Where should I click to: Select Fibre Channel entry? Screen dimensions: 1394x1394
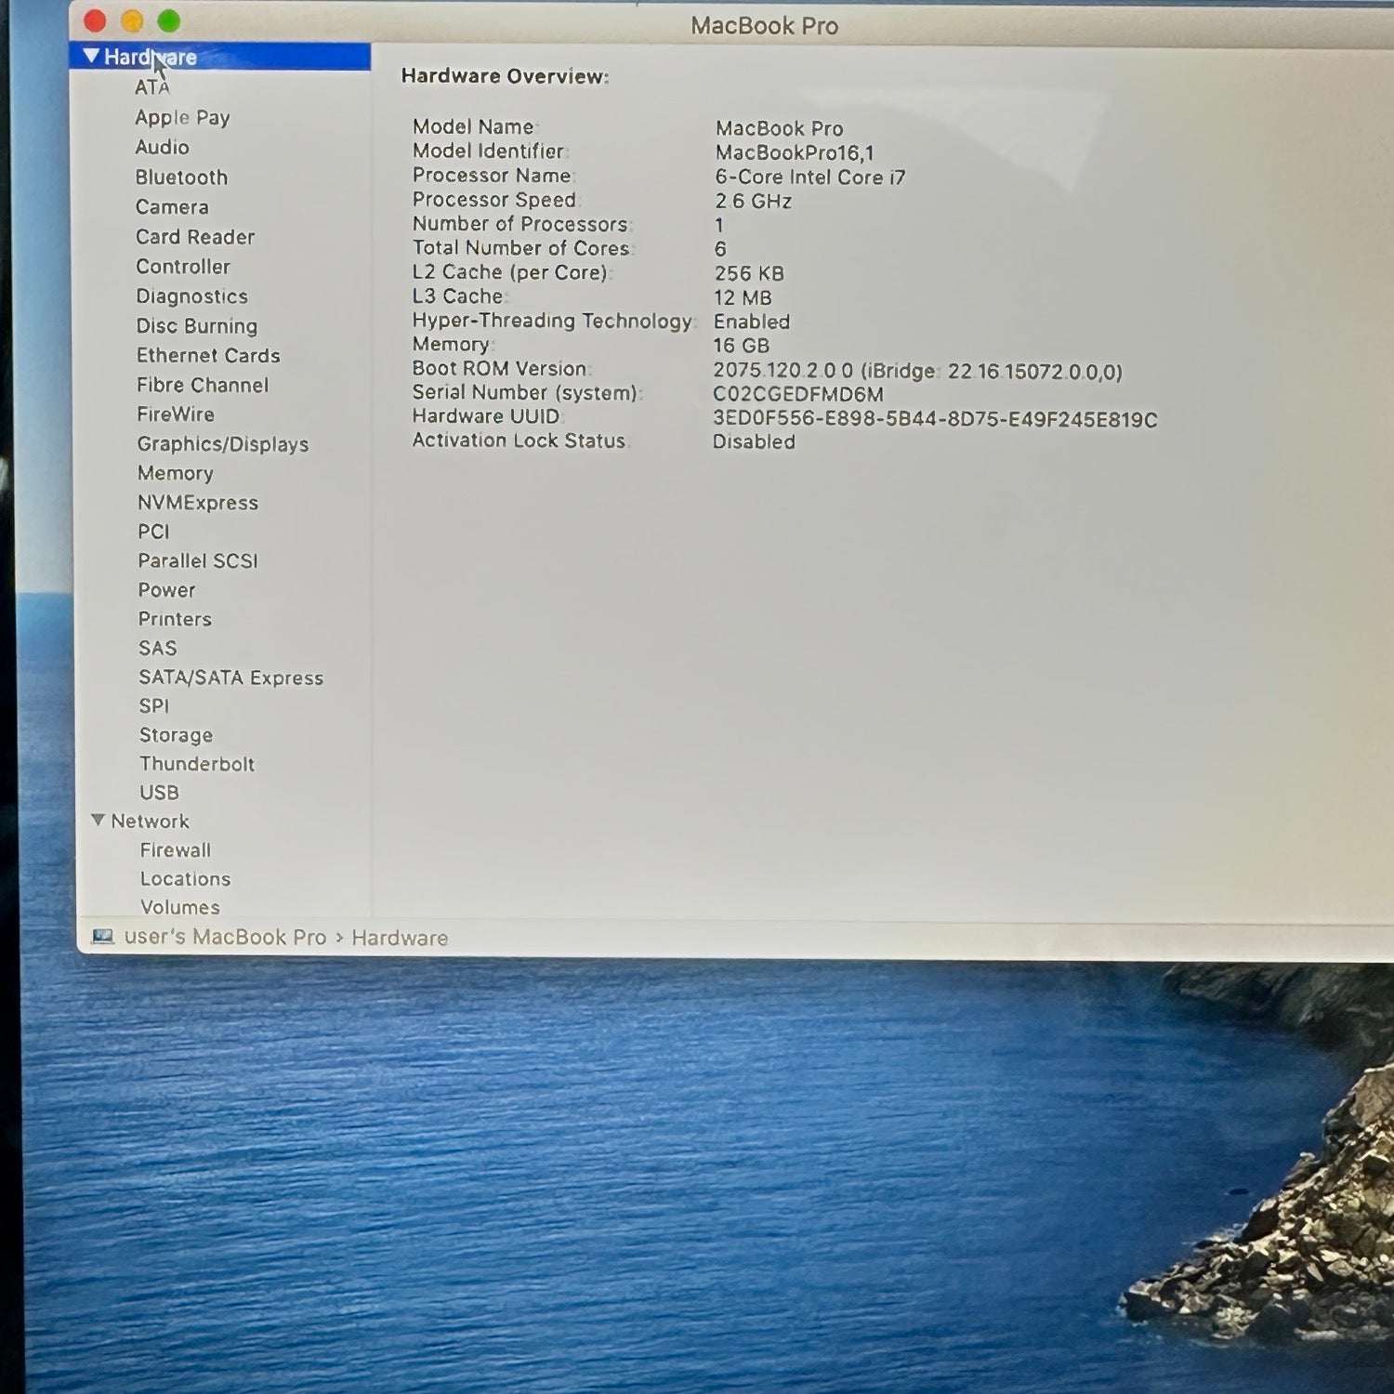[x=203, y=385]
